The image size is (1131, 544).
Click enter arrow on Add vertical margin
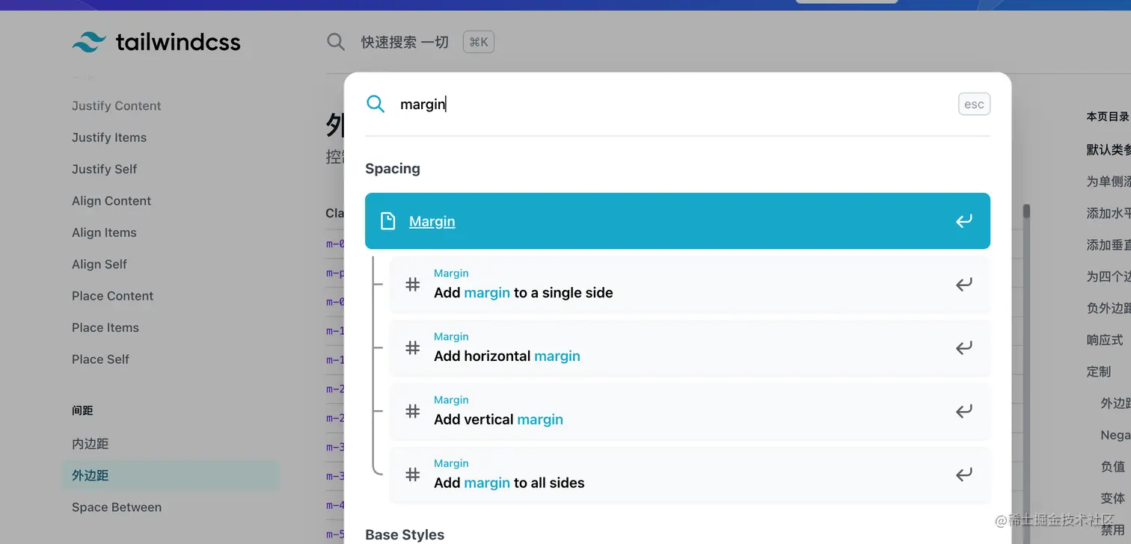coord(964,411)
